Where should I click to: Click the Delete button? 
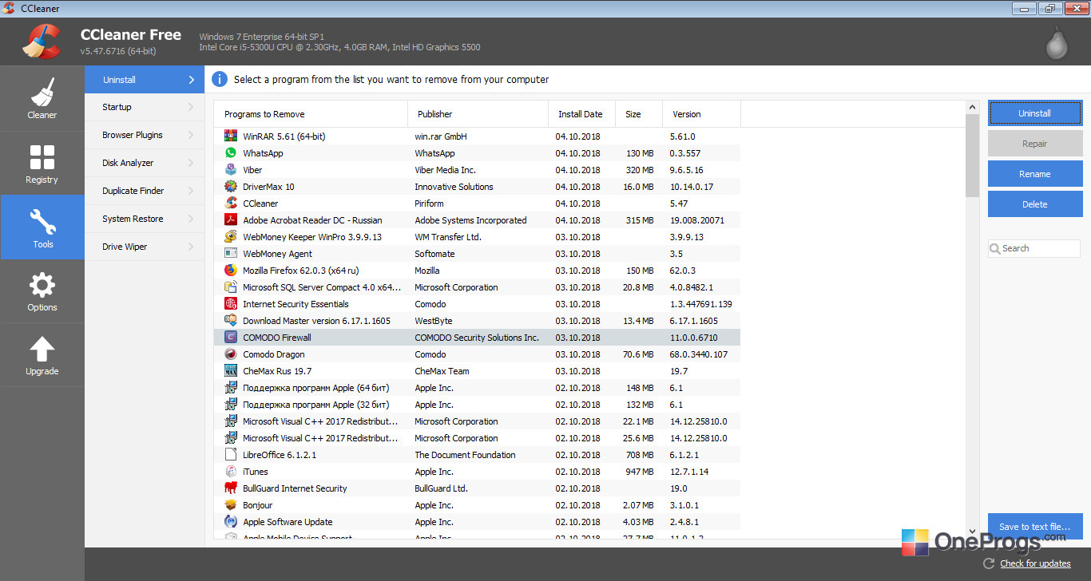coord(1035,204)
